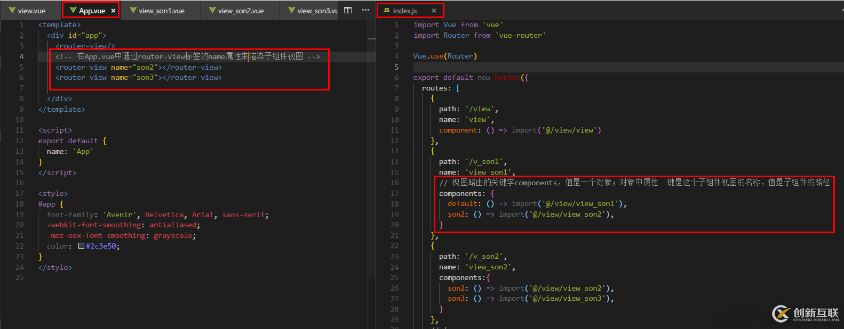Click line number 17 in index.js gutter
844x329 pixels.
point(395,193)
